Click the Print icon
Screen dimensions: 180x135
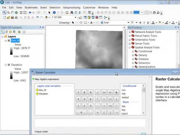[x=16, y=17]
